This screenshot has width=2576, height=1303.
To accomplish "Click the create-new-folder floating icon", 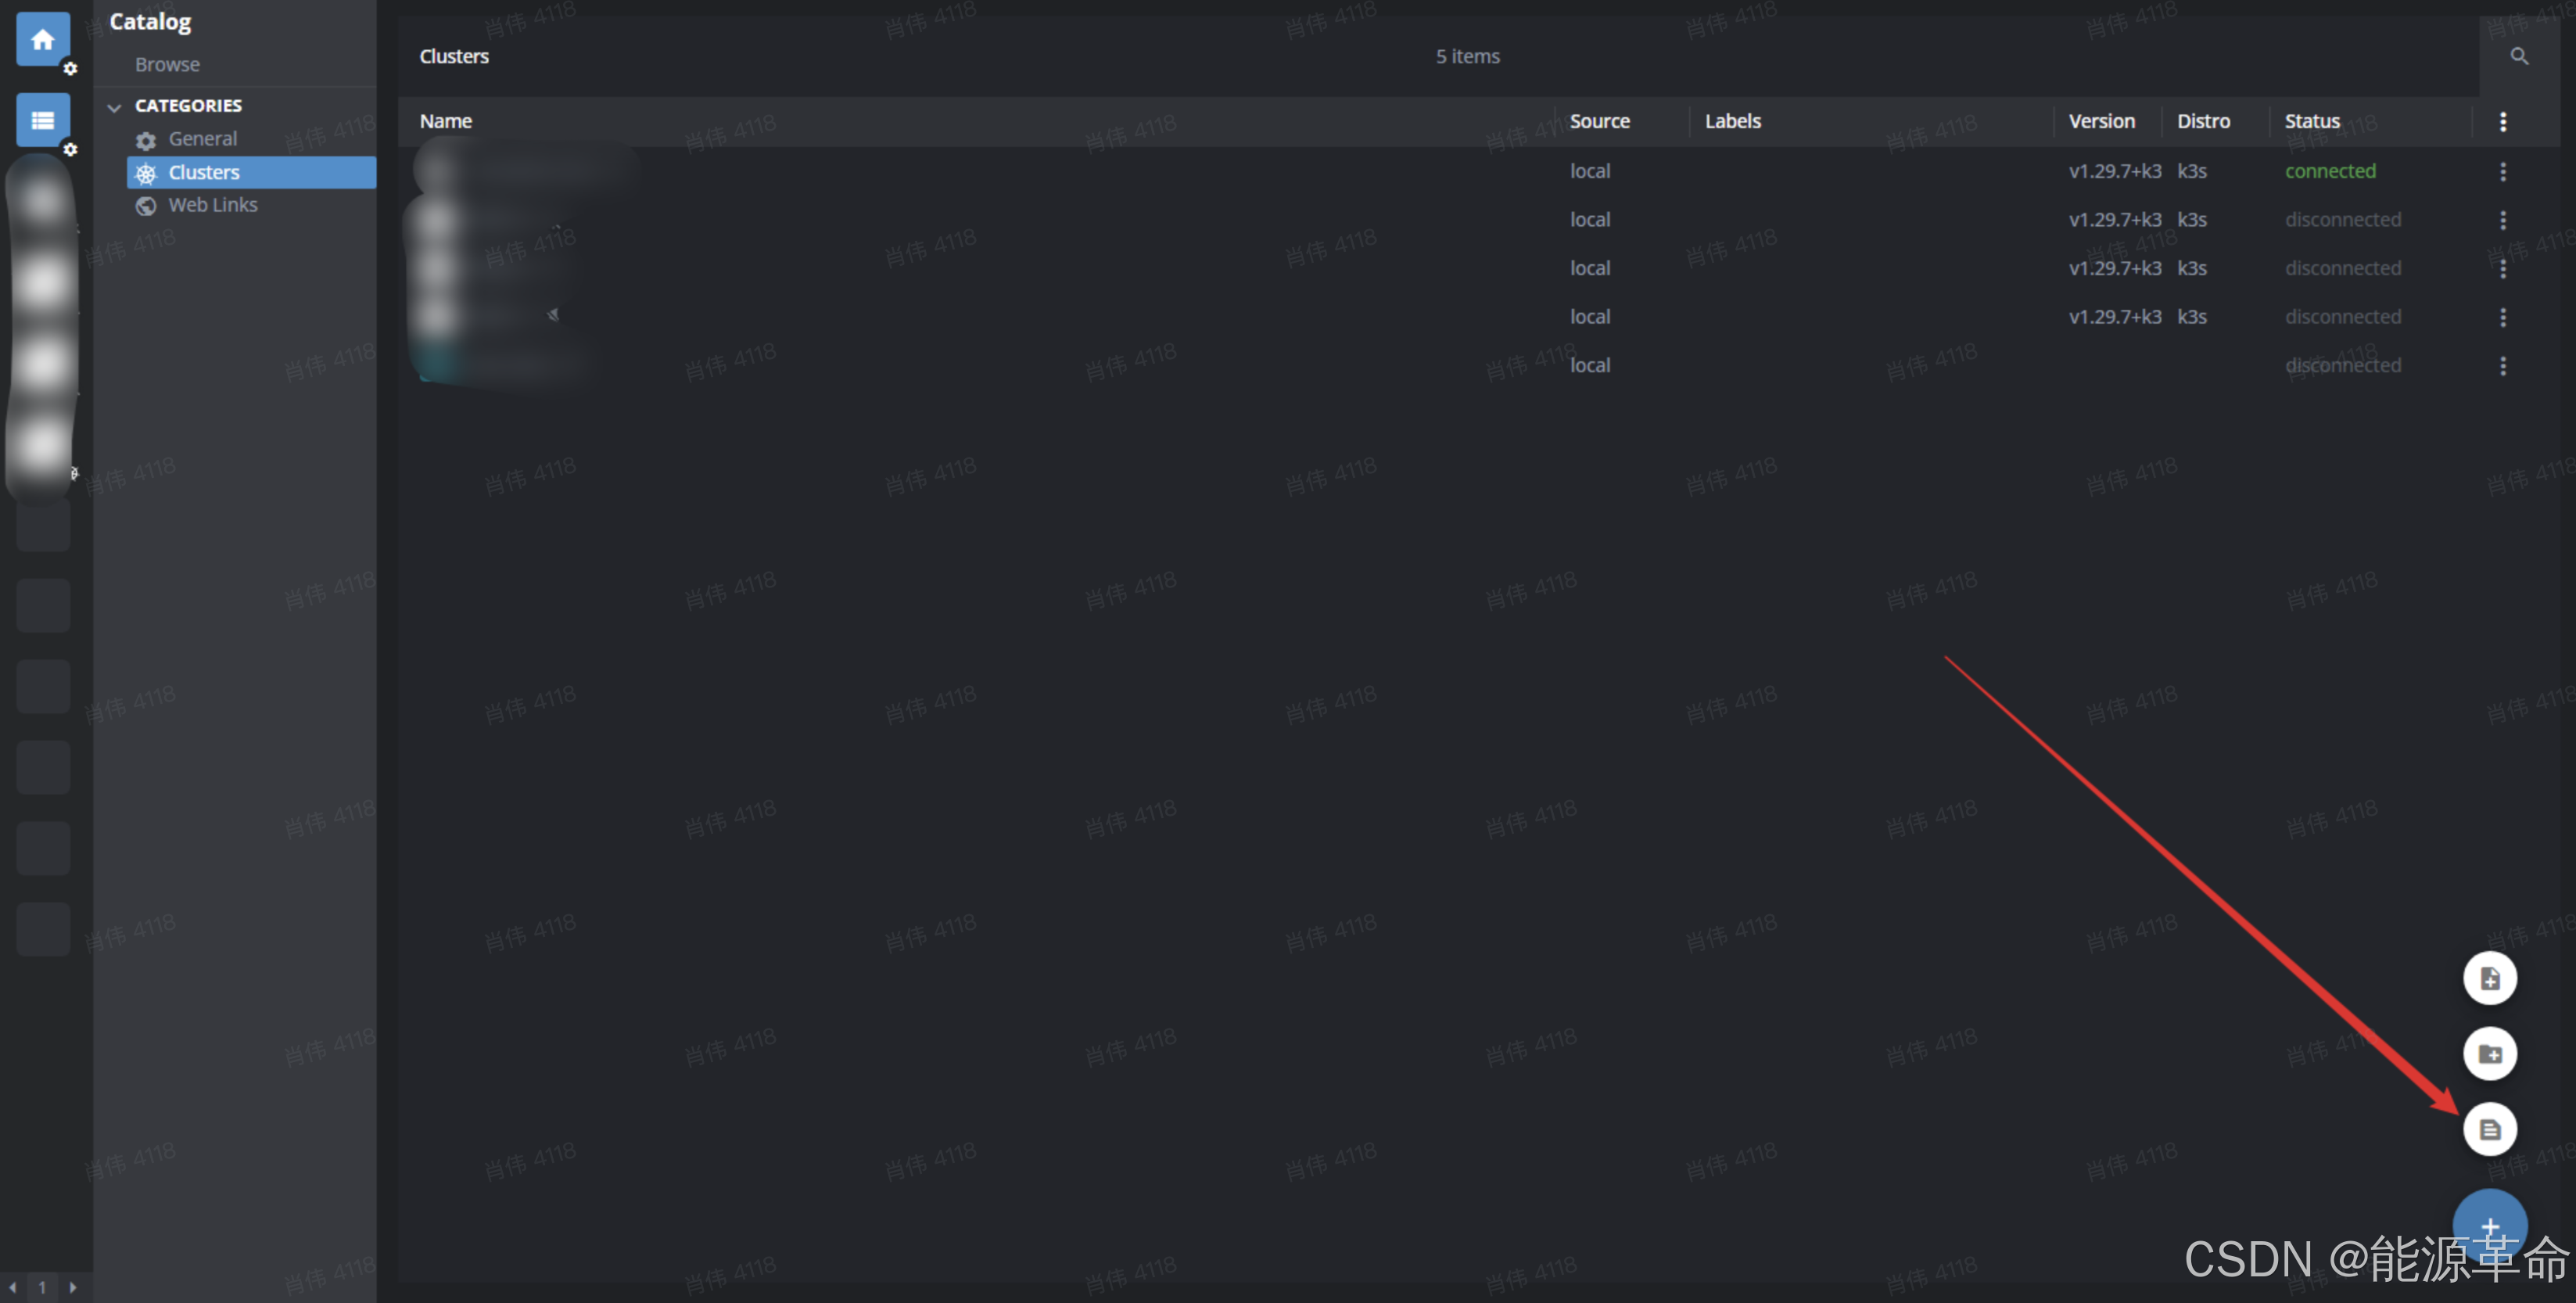I will pyautogui.click(x=2490, y=1053).
